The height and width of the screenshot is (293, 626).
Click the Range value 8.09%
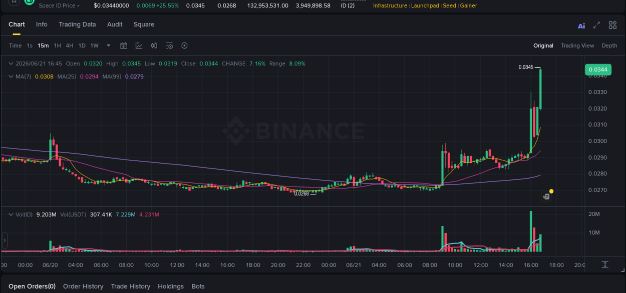pyautogui.click(x=297, y=63)
